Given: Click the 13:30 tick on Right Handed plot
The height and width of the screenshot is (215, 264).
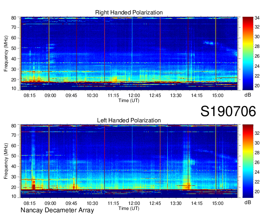Looking at the screenshot, I should tap(176, 95).
